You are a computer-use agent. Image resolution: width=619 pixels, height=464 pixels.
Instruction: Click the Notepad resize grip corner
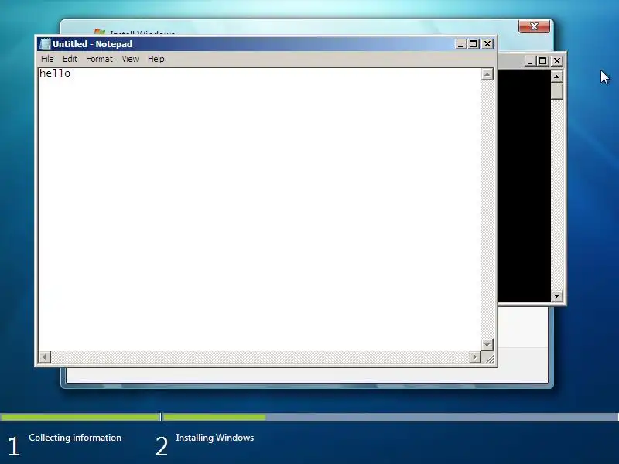(488, 358)
